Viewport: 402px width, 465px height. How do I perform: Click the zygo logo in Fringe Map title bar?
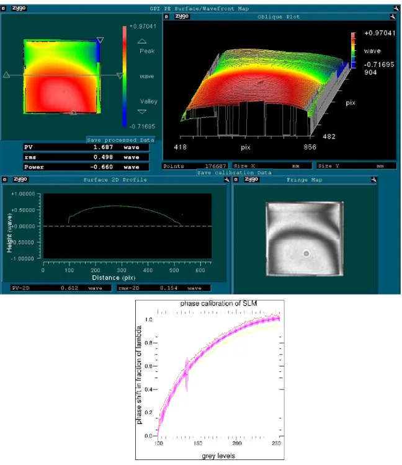coord(251,179)
